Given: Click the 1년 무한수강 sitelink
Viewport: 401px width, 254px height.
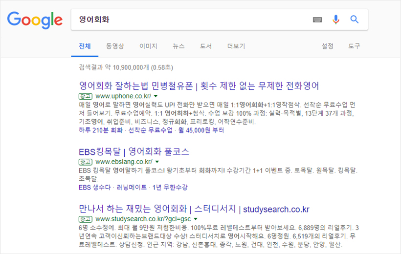Looking at the screenshot, I should [x=170, y=188].
